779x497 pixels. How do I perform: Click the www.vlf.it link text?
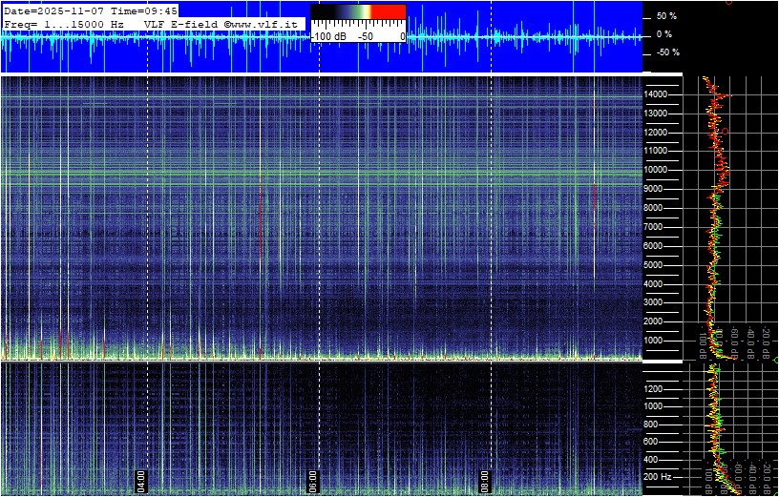265,22
